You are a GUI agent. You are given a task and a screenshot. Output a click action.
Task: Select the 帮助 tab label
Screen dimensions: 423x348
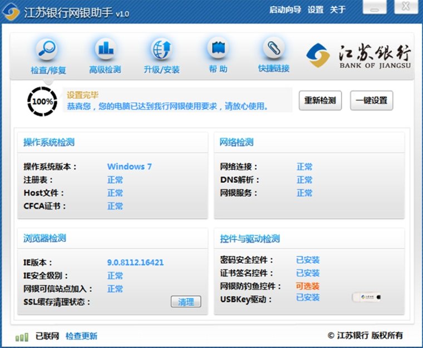(x=218, y=69)
